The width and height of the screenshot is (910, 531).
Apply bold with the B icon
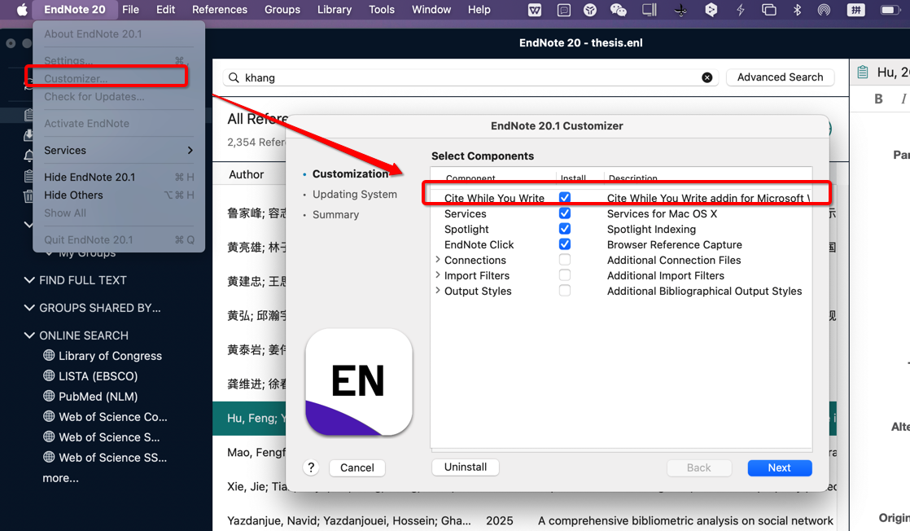point(878,99)
